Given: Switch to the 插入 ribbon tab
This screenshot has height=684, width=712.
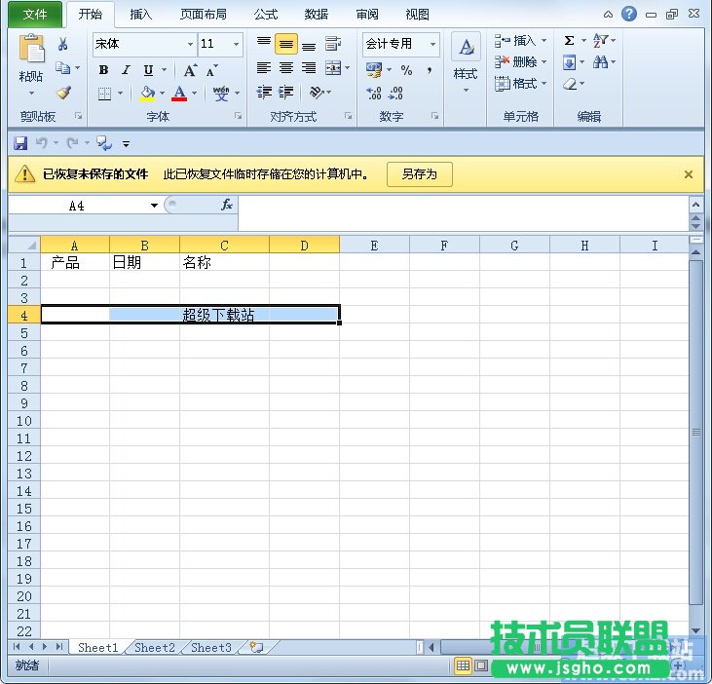Looking at the screenshot, I should [x=141, y=15].
